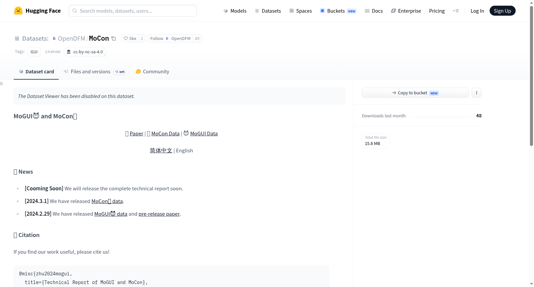The width and height of the screenshot is (534, 287).
Task: Click the heart icon on the like button
Action: (x=126, y=38)
